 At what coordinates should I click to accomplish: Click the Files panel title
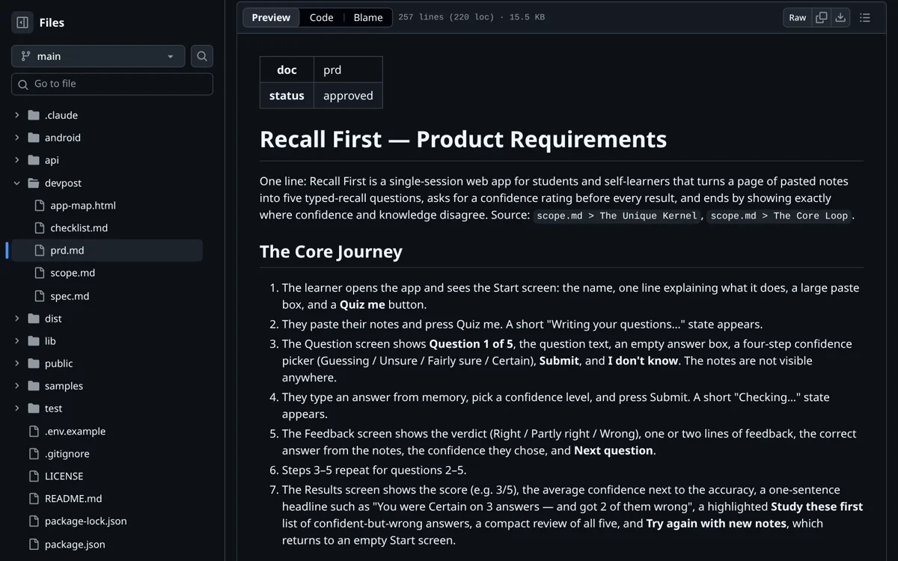coord(52,22)
